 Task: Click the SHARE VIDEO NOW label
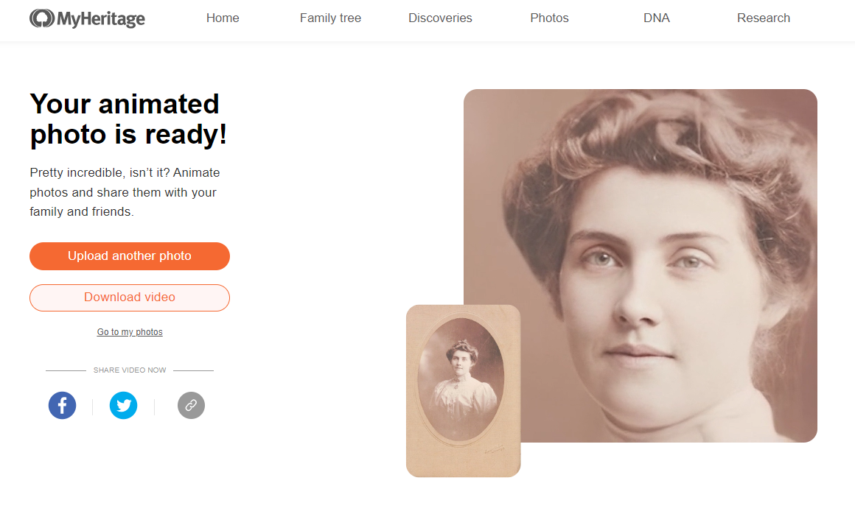click(x=130, y=370)
